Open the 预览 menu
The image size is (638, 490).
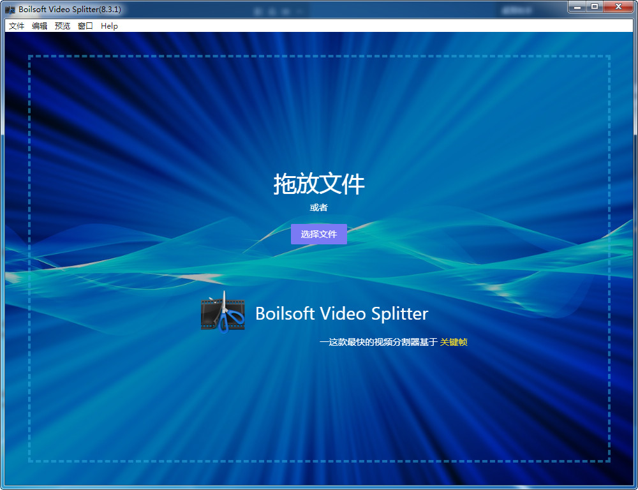click(63, 26)
